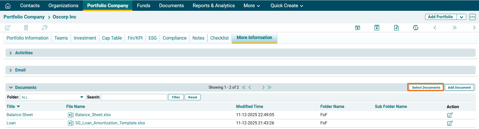Open the Add Portfolio dropdown arrow
479x129 pixels.
pos(462,17)
